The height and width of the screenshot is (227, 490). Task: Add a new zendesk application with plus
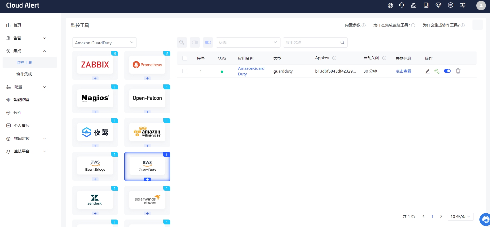[x=95, y=213]
